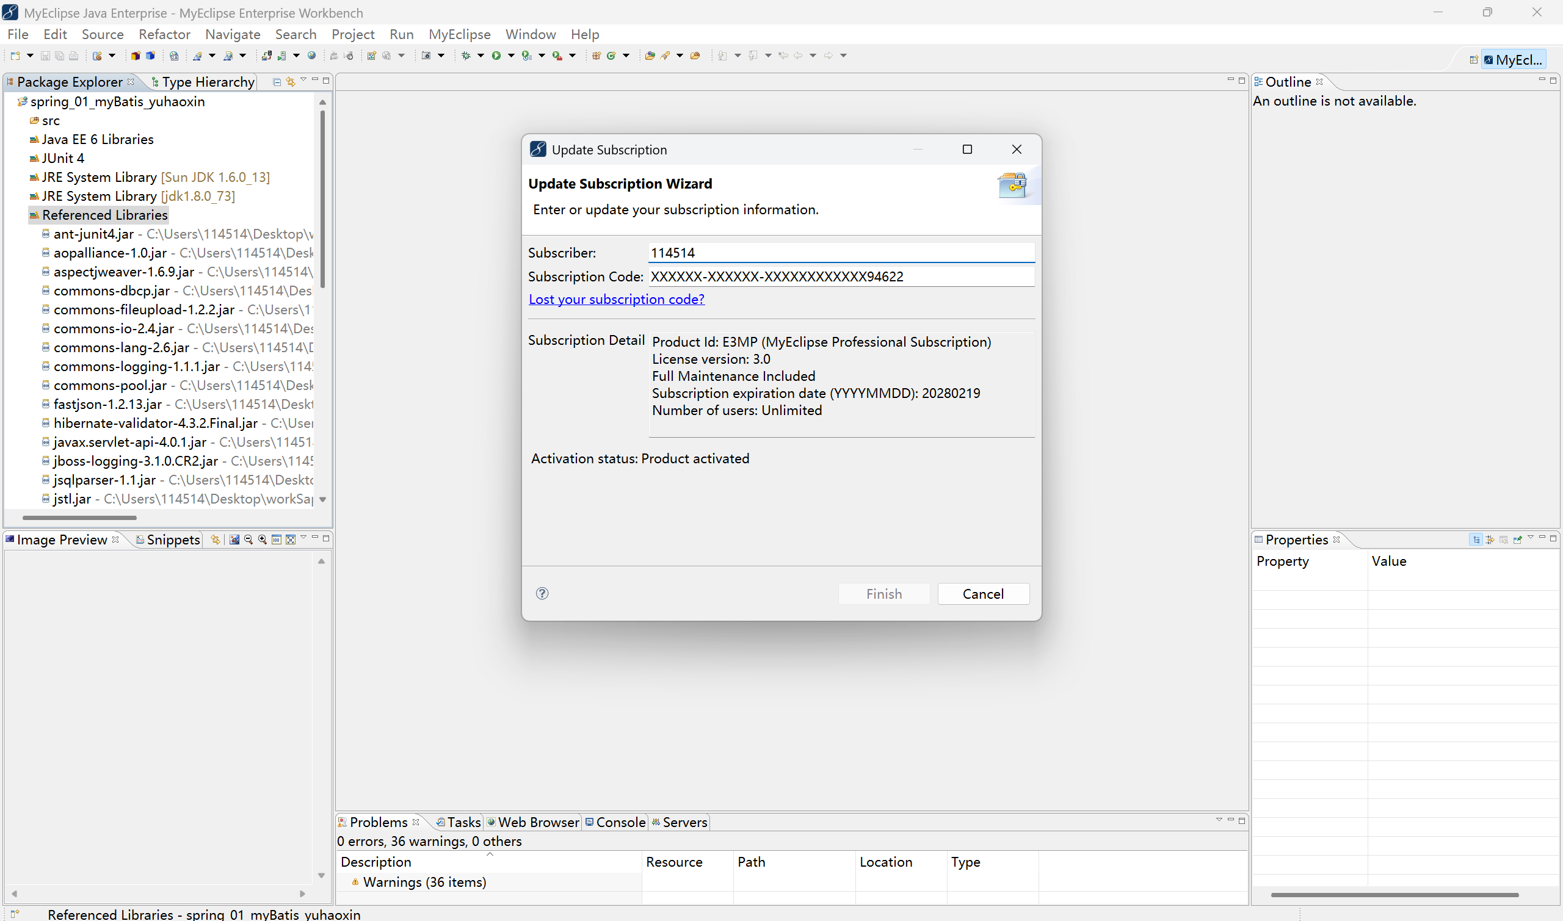Toggle Pin to Selection in Properties panel
Viewport: 1563px width, 921px height.
[1518, 540]
